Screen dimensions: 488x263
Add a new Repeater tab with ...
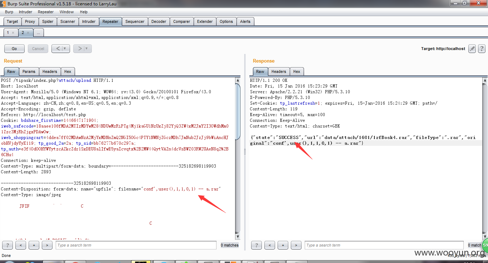click(38, 33)
